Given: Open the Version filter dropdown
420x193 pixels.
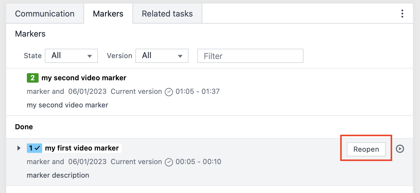Looking at the screenshot, I should click(x=162, y=55).
